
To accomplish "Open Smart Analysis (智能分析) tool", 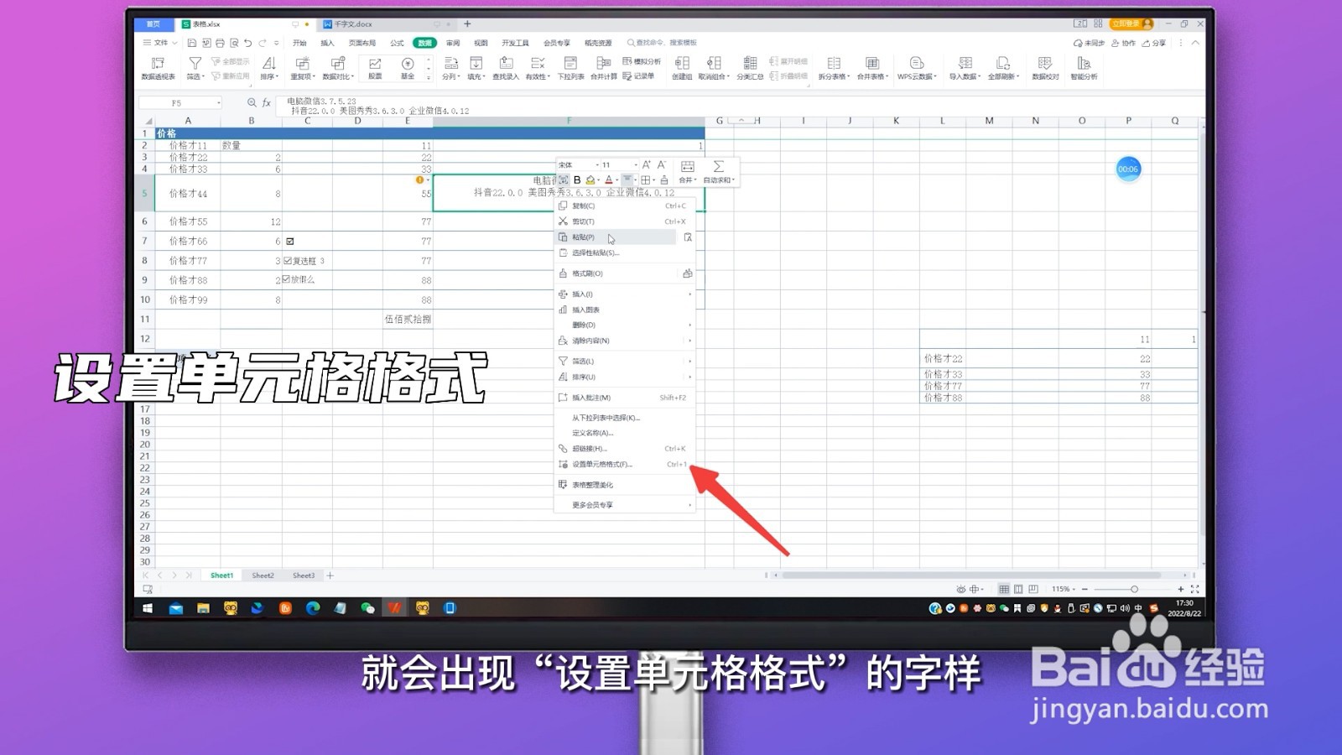I will pos(1084,68).
